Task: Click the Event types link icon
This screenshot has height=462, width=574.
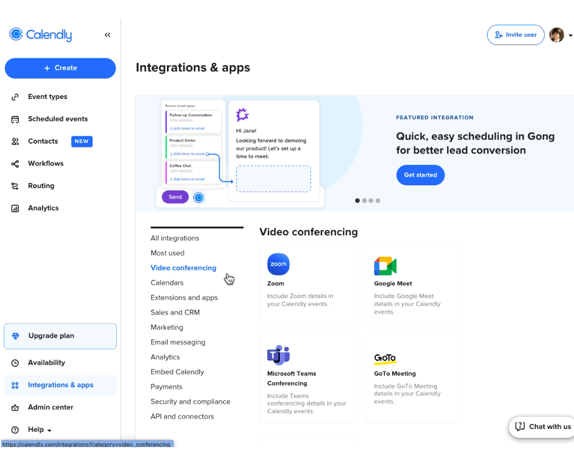Action: [x=15, y=97]
